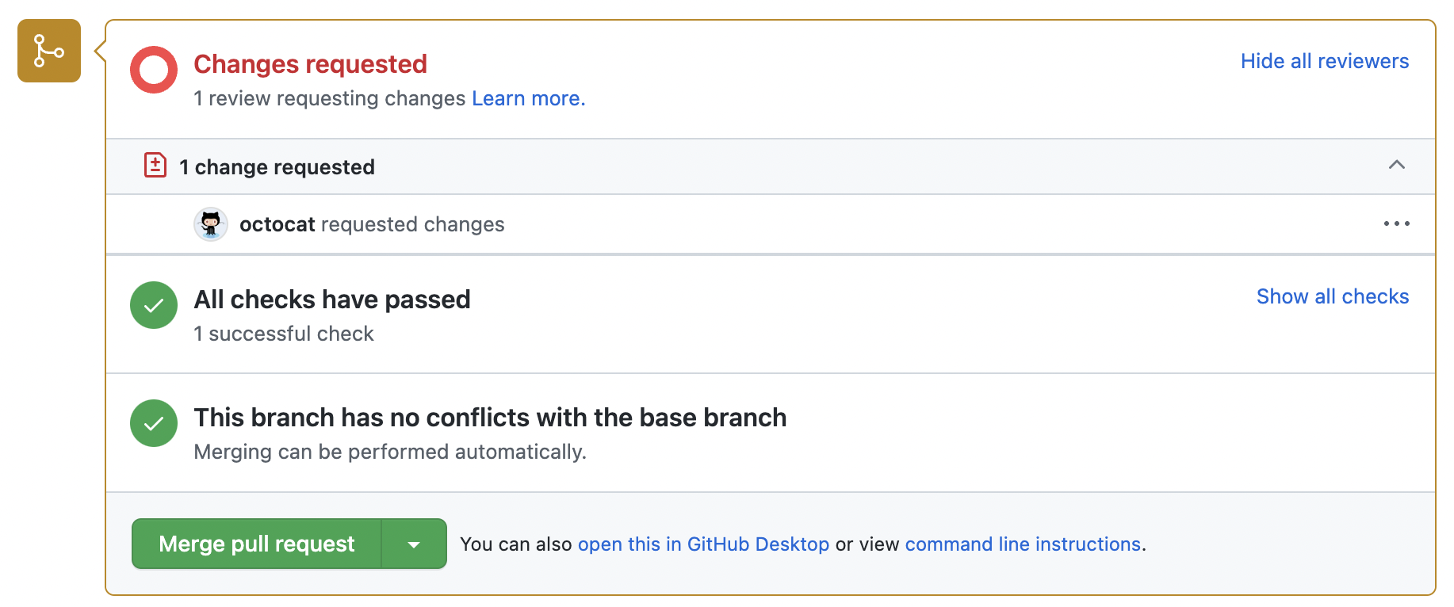This screenshot has width=1454, height=607.
Task: Click octocat's avatar image
Action: click(x=211, y=224)
